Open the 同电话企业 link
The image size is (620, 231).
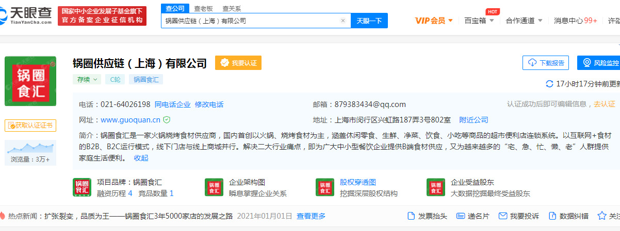click(172, 104)
